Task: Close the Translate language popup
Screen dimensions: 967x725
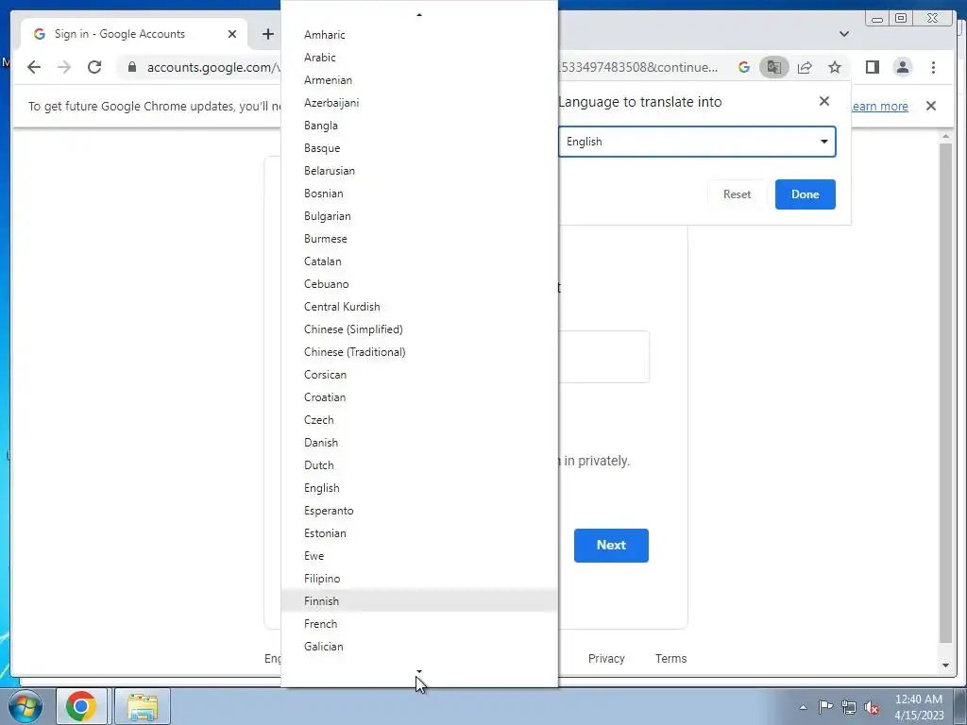Action: (823, 101)
